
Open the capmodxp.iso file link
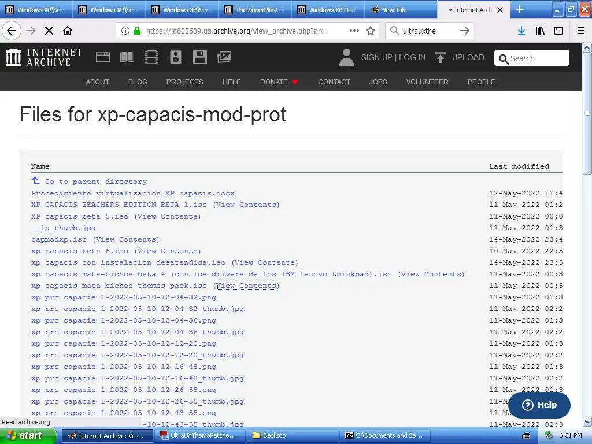click(x=59, y=239)
